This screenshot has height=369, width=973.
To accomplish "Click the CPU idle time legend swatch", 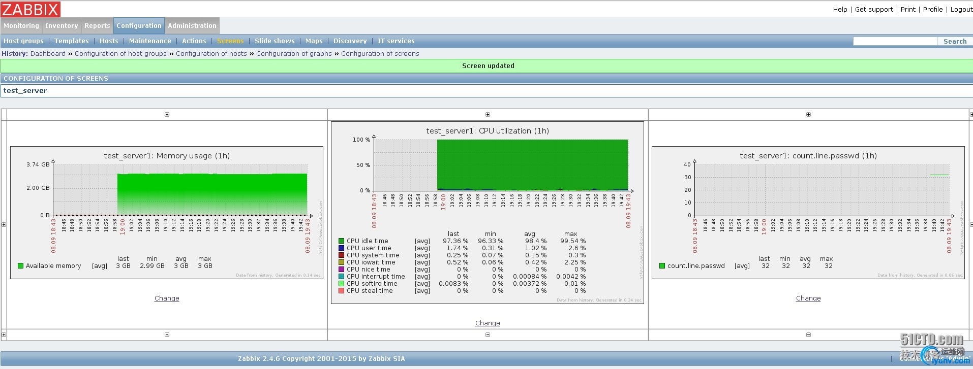I will click(342, 241).
